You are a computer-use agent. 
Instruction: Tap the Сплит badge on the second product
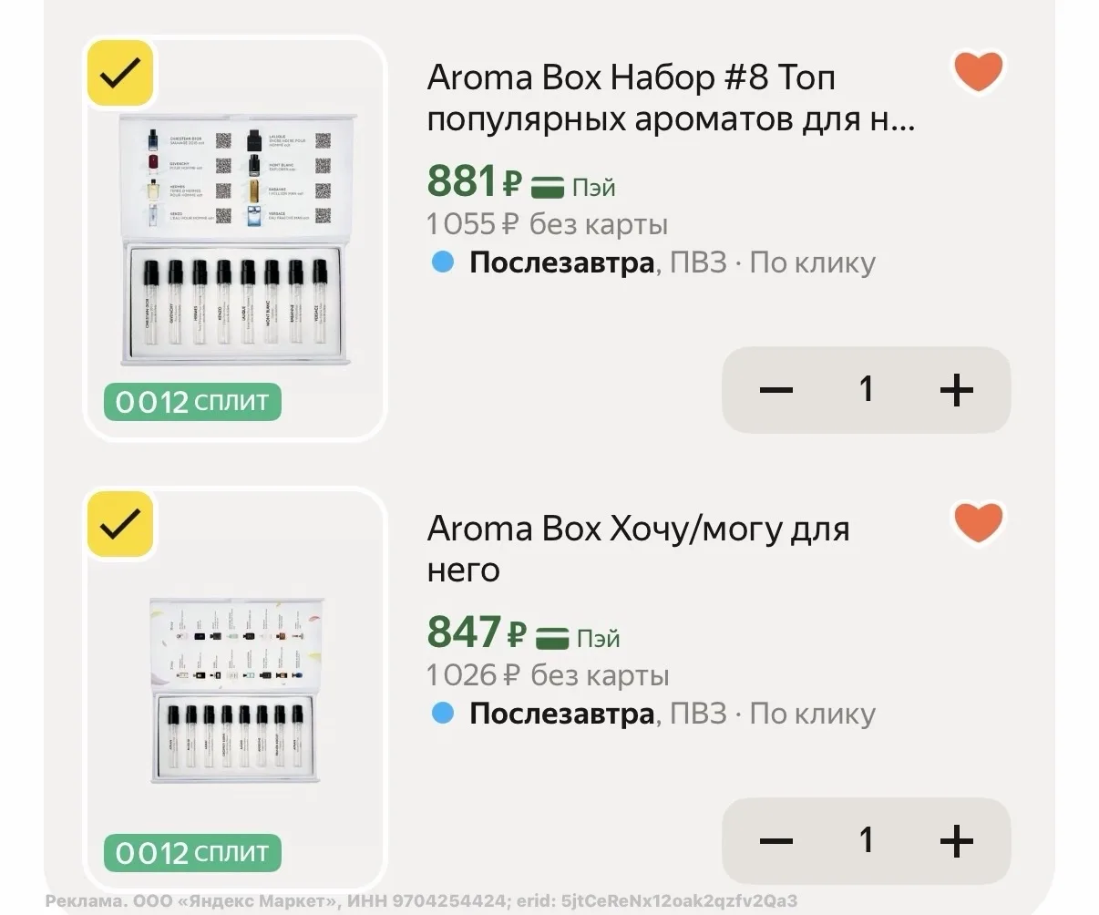[192, 853]
